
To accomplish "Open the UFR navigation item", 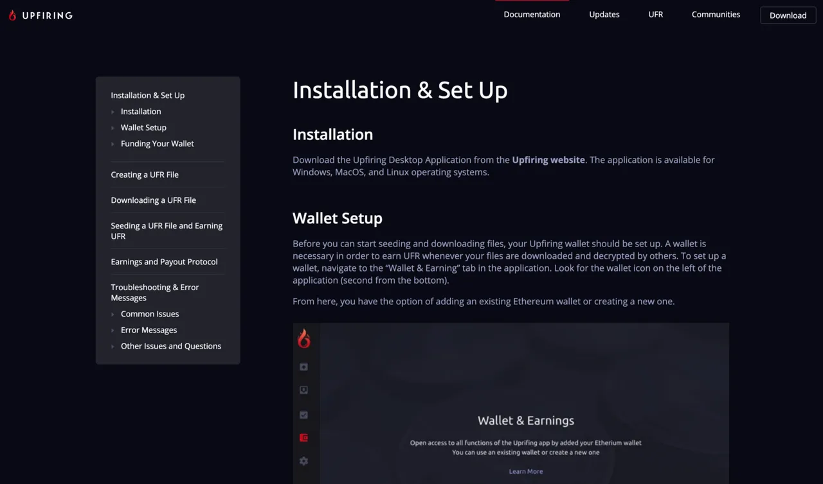I will pyautogui.click(x=656, y=14).
